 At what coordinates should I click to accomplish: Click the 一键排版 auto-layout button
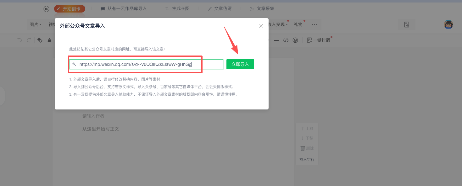pyautogui.click(x=319, y=40)
